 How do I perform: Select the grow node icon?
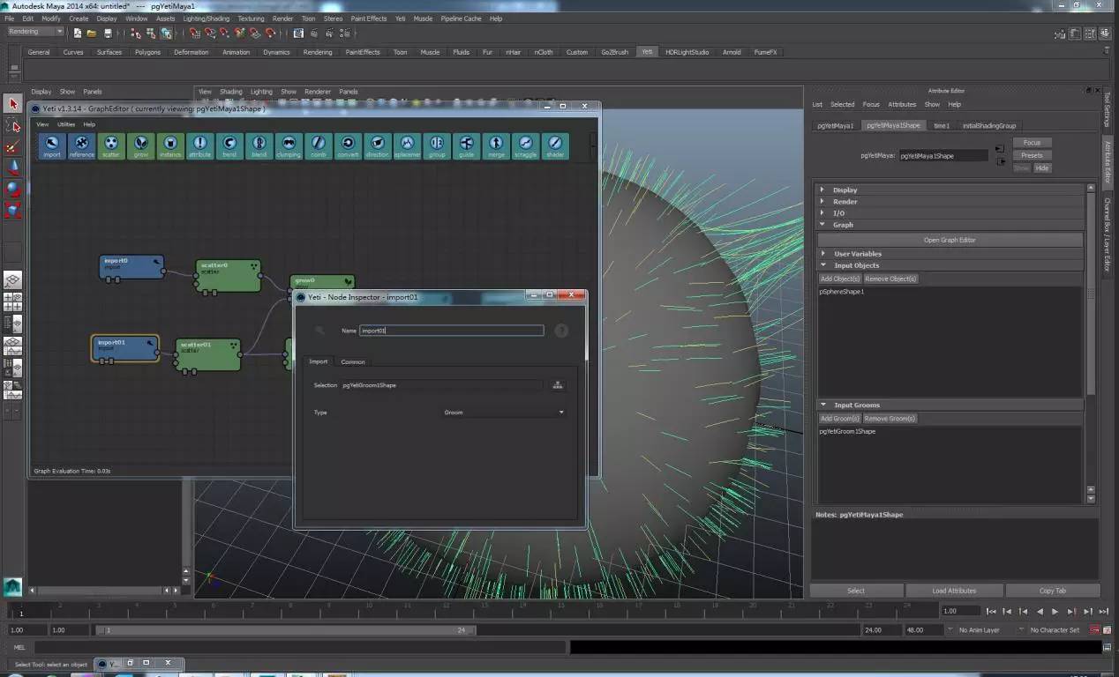[x=140, y=145]
